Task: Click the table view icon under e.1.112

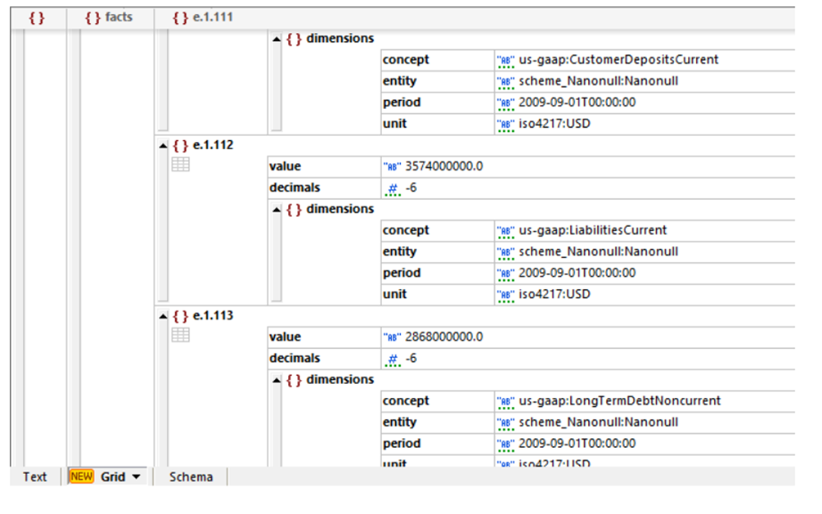Action: click(180, 165)
